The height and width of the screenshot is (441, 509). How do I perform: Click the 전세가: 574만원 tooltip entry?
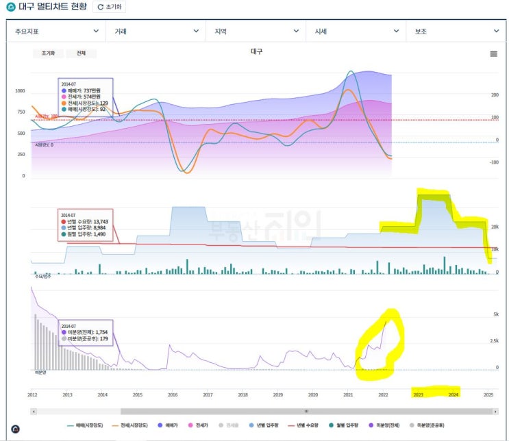81,97
